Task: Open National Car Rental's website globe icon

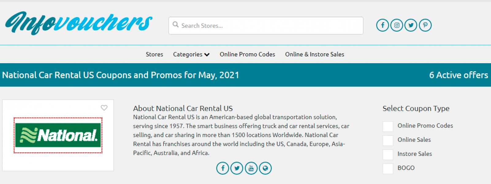Action: tap(265, 168)
